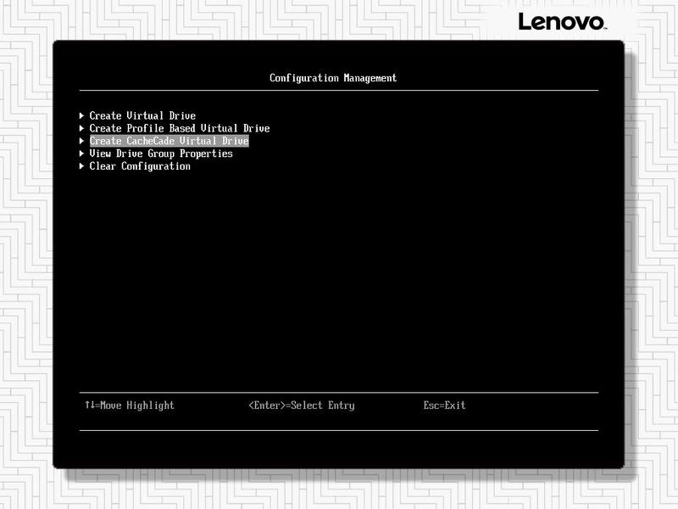Open Create Profile Based Virtual Drive
Viewport: 678px width, 509px height.
pyautogui.click(x=179, y=128)
